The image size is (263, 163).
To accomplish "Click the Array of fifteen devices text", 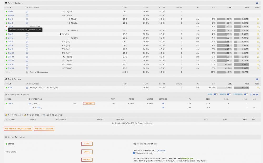I will click(39, 72).
